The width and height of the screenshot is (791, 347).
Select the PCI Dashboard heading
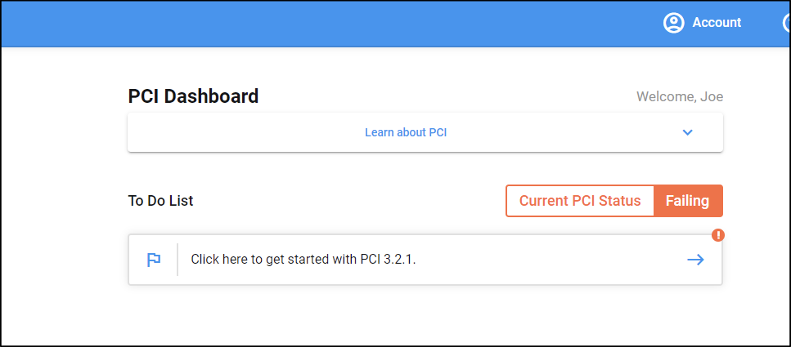pos(193,96)
